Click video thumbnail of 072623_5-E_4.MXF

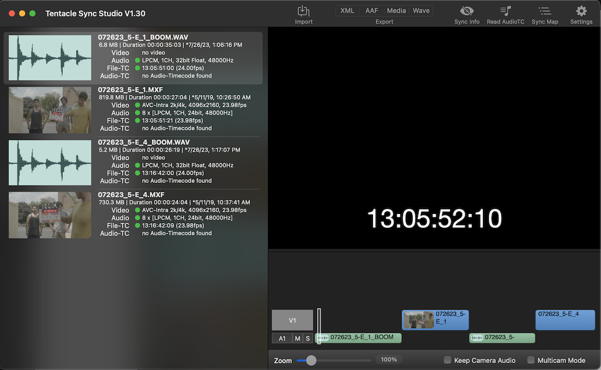click(50, 215)
